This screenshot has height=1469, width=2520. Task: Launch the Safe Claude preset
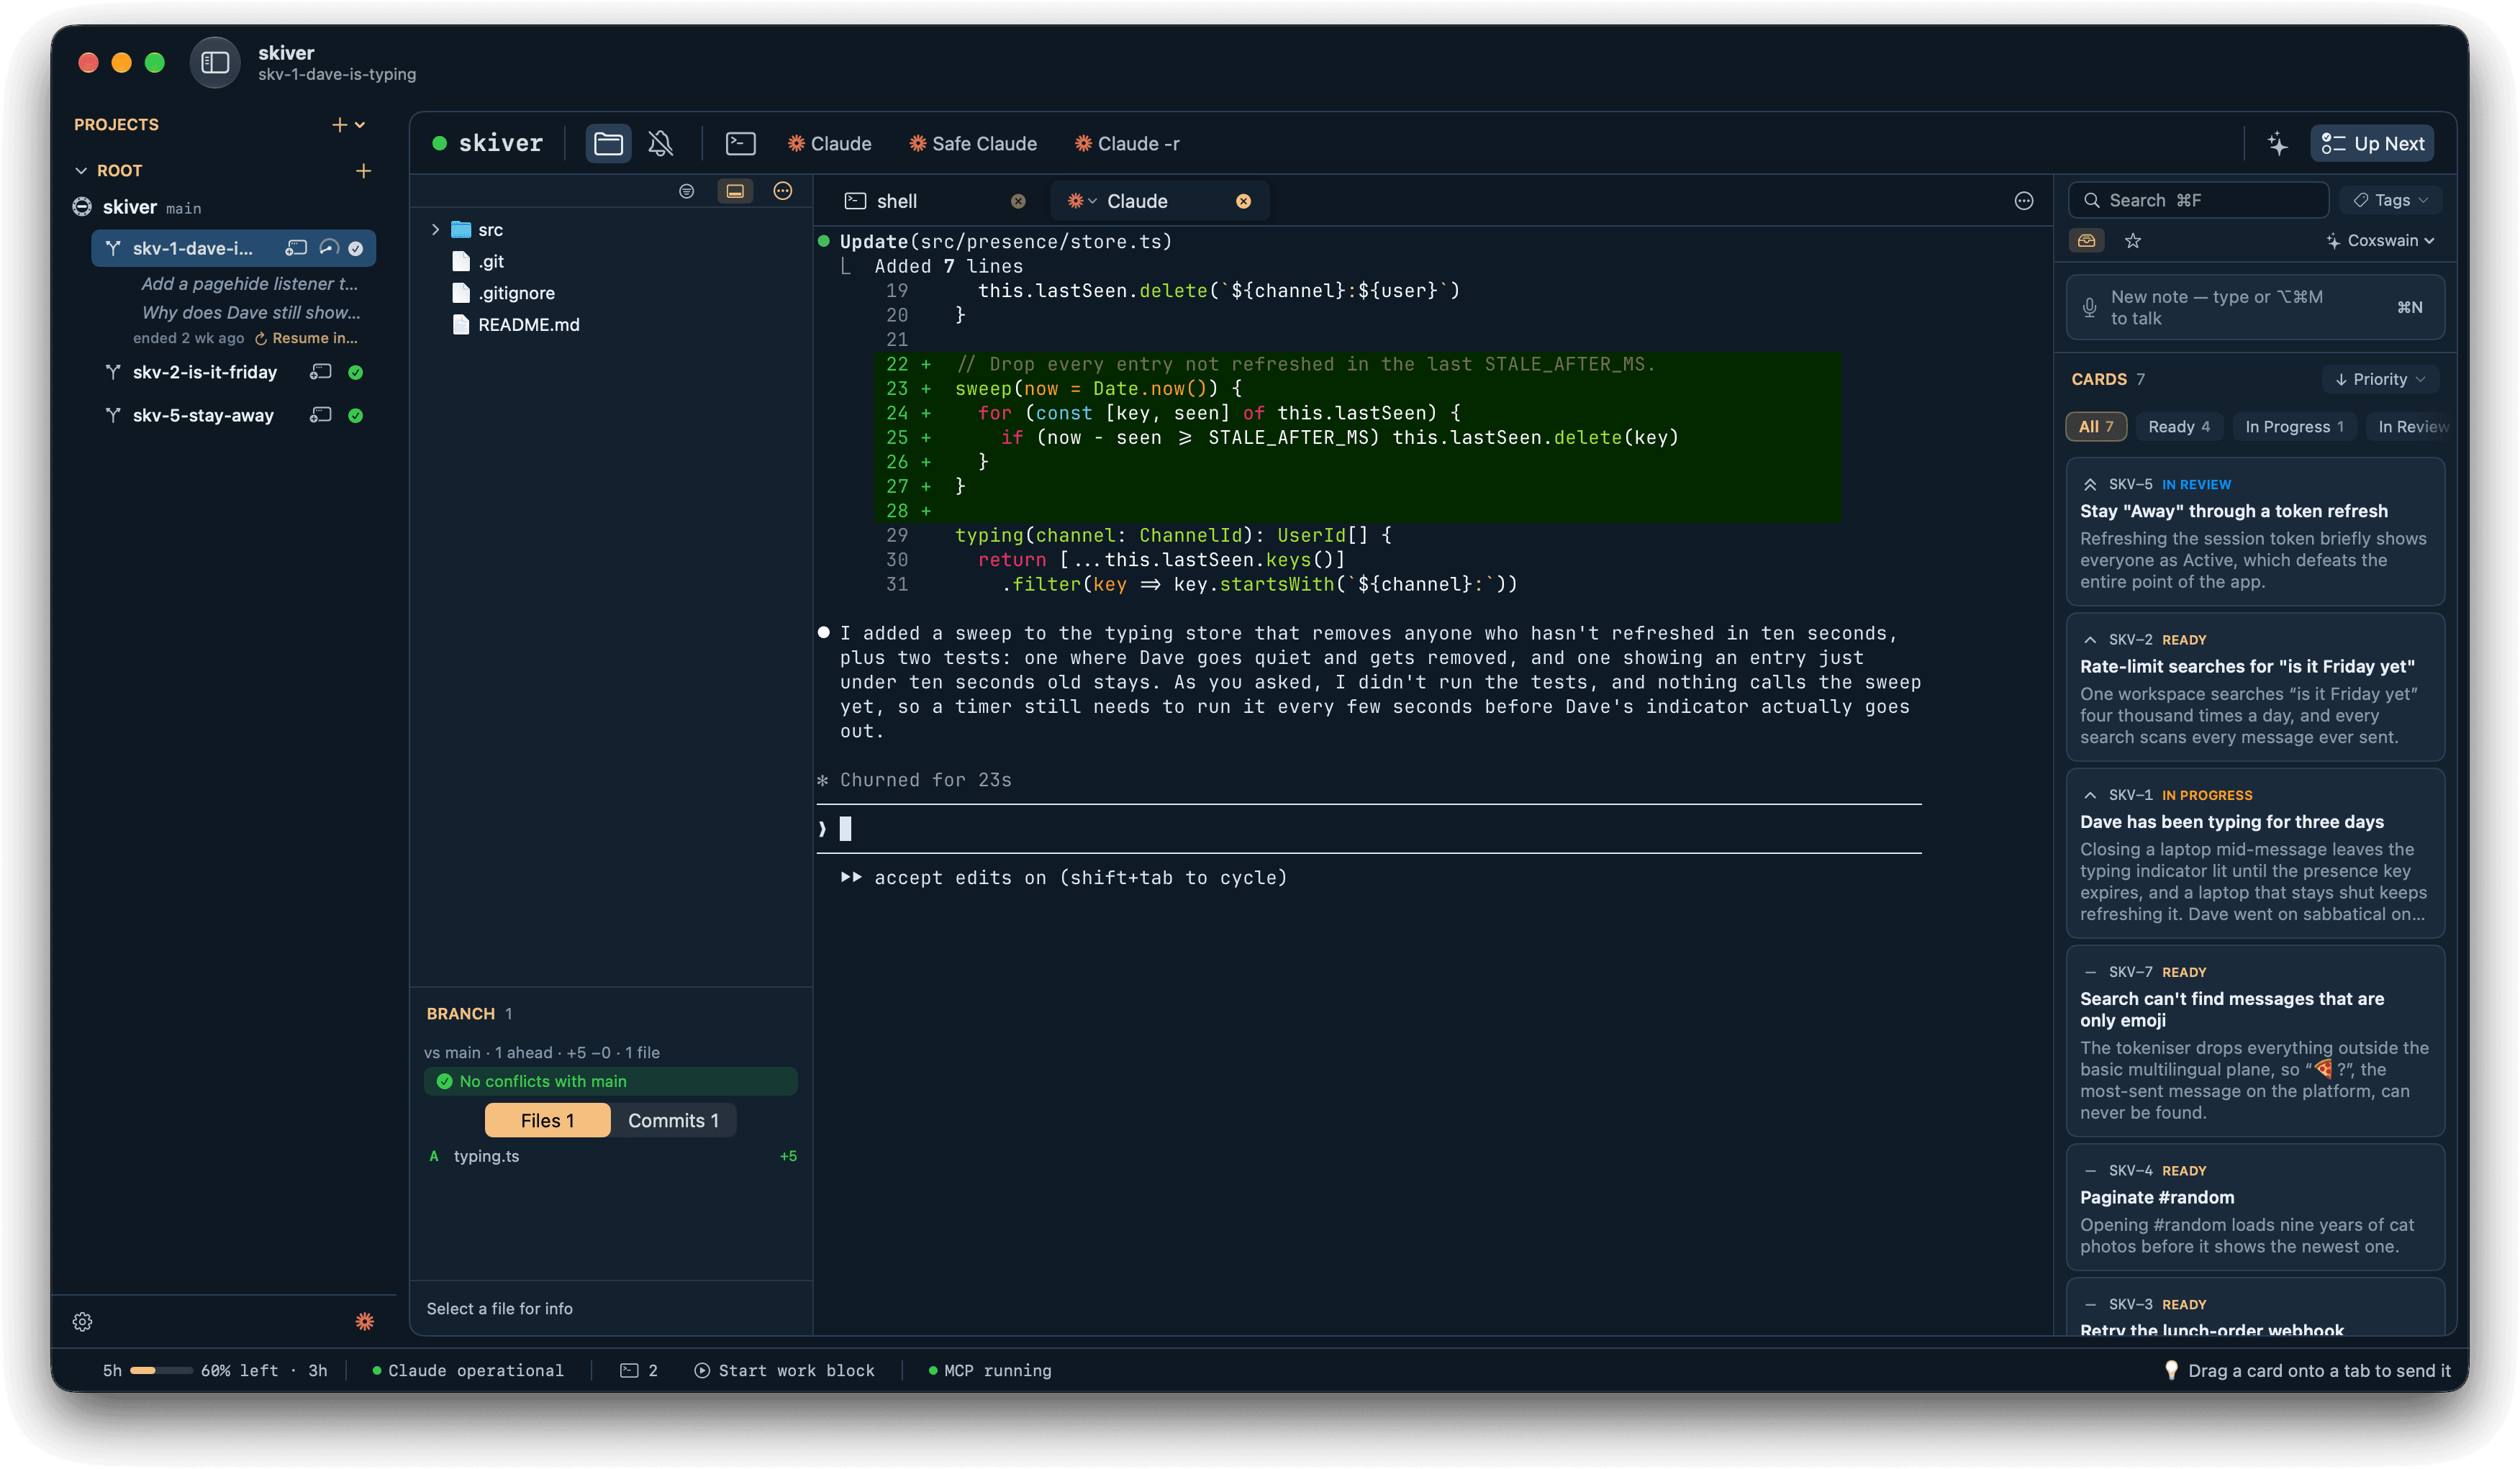click(x=972, y=144)
